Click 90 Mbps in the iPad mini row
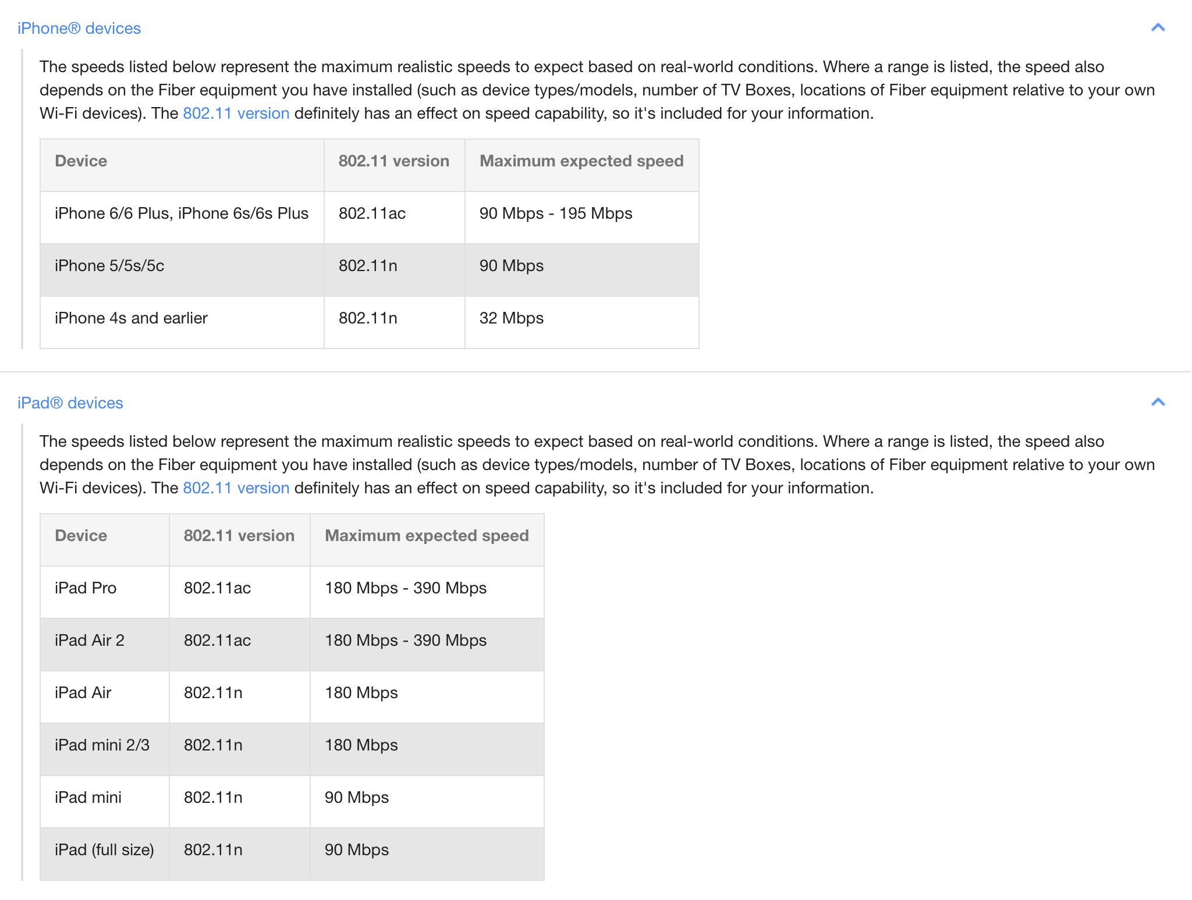The width and height of the screenshot is (1192, 900). tap(357, 798)
